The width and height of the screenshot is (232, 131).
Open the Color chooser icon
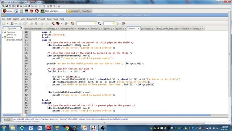72,23
